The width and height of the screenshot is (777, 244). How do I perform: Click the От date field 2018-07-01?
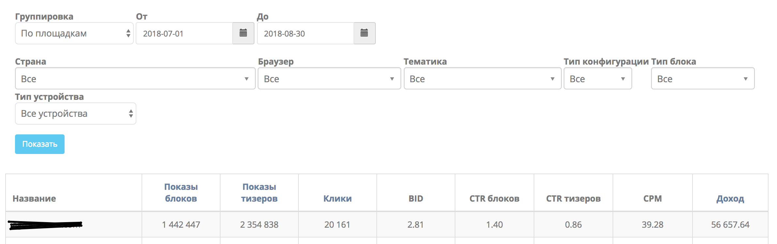point(184,33)
